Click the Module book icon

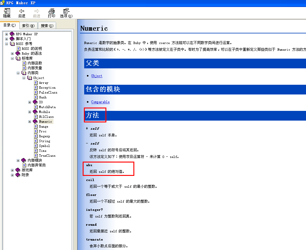[35, 111]
